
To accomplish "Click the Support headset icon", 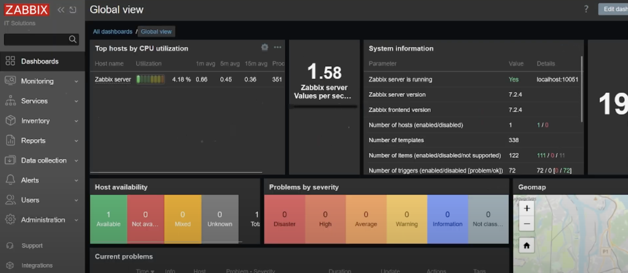I will pos(10,246).
